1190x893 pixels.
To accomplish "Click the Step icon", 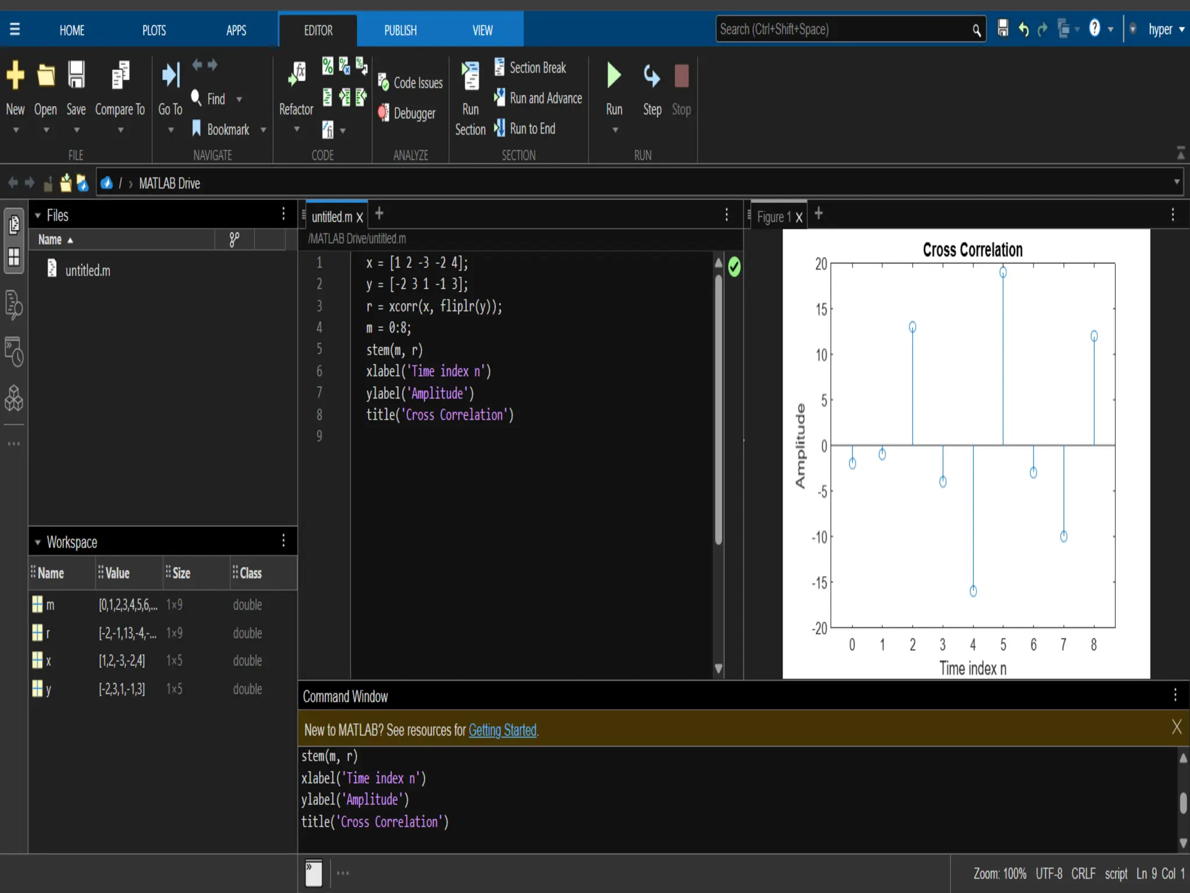I will pos(651,76).
